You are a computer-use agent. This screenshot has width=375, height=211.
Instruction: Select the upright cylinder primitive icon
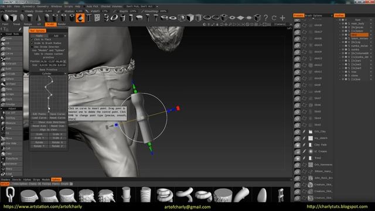[30, 18]
